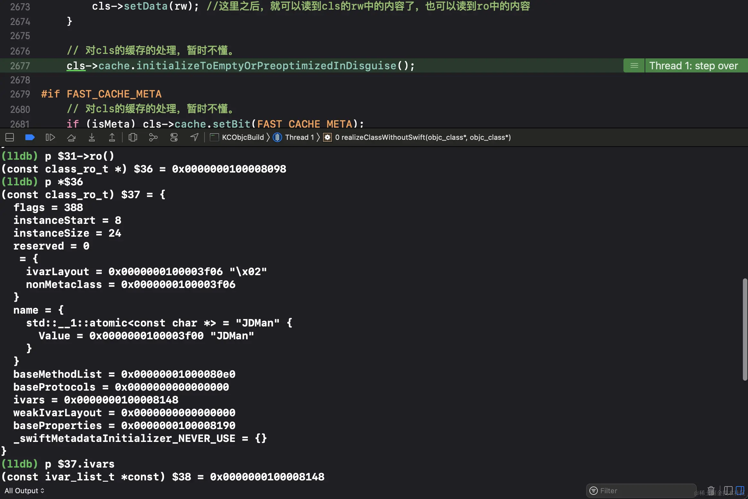Focus the console Filter field
Viewport: 748px width, 499px height.
(641, 491)
